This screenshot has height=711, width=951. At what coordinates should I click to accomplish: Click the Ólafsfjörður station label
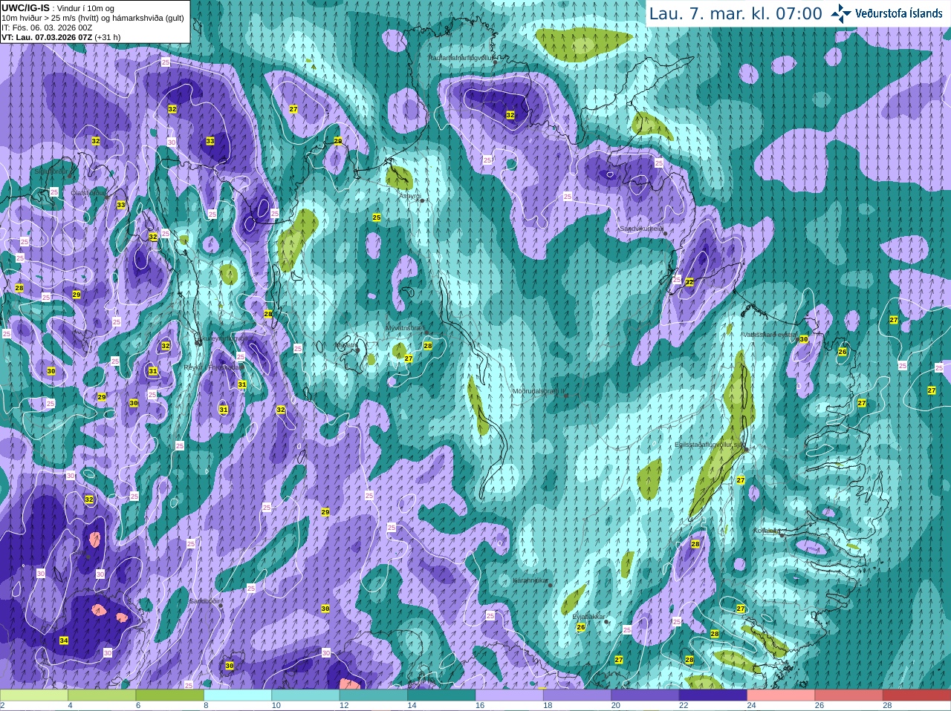coord(88,193)
